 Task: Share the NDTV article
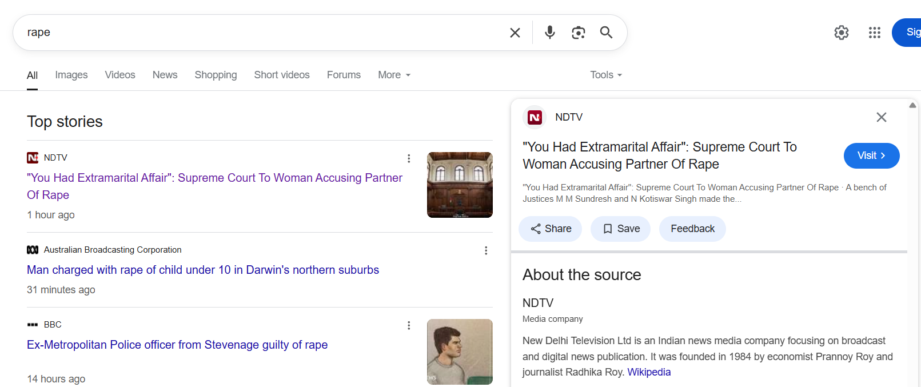[x=550, y=229]
